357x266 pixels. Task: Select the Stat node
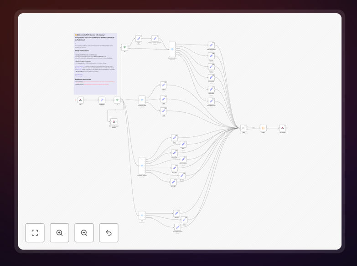pos(164,99)
